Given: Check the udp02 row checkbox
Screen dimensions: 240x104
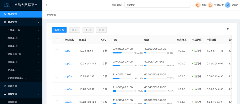Looking at the screenshot, I should [x=57, y=63].
